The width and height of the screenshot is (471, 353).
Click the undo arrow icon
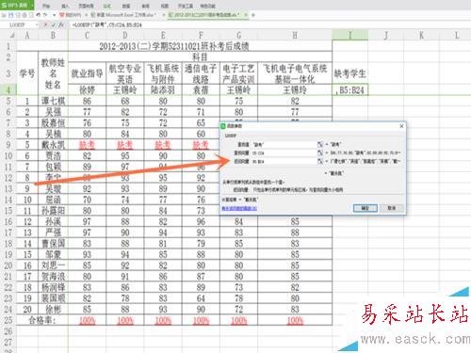click(39, 15)
